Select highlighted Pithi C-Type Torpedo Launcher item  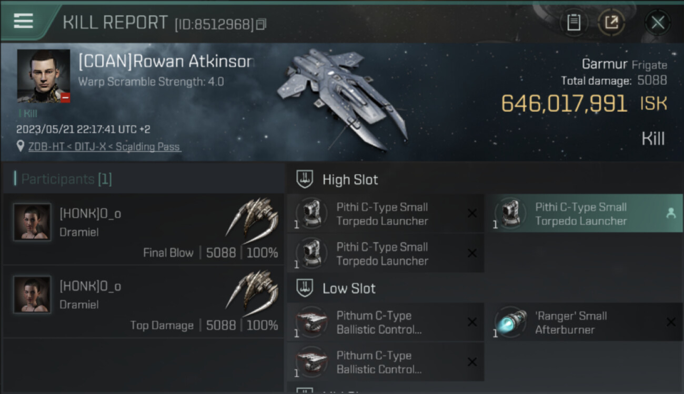point(584,213)
